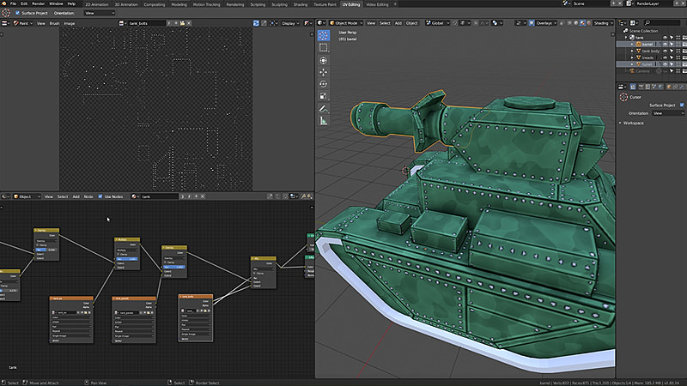
Task: Choose the Move tool in viewport toolbar
Action: (x=324, y=72)
